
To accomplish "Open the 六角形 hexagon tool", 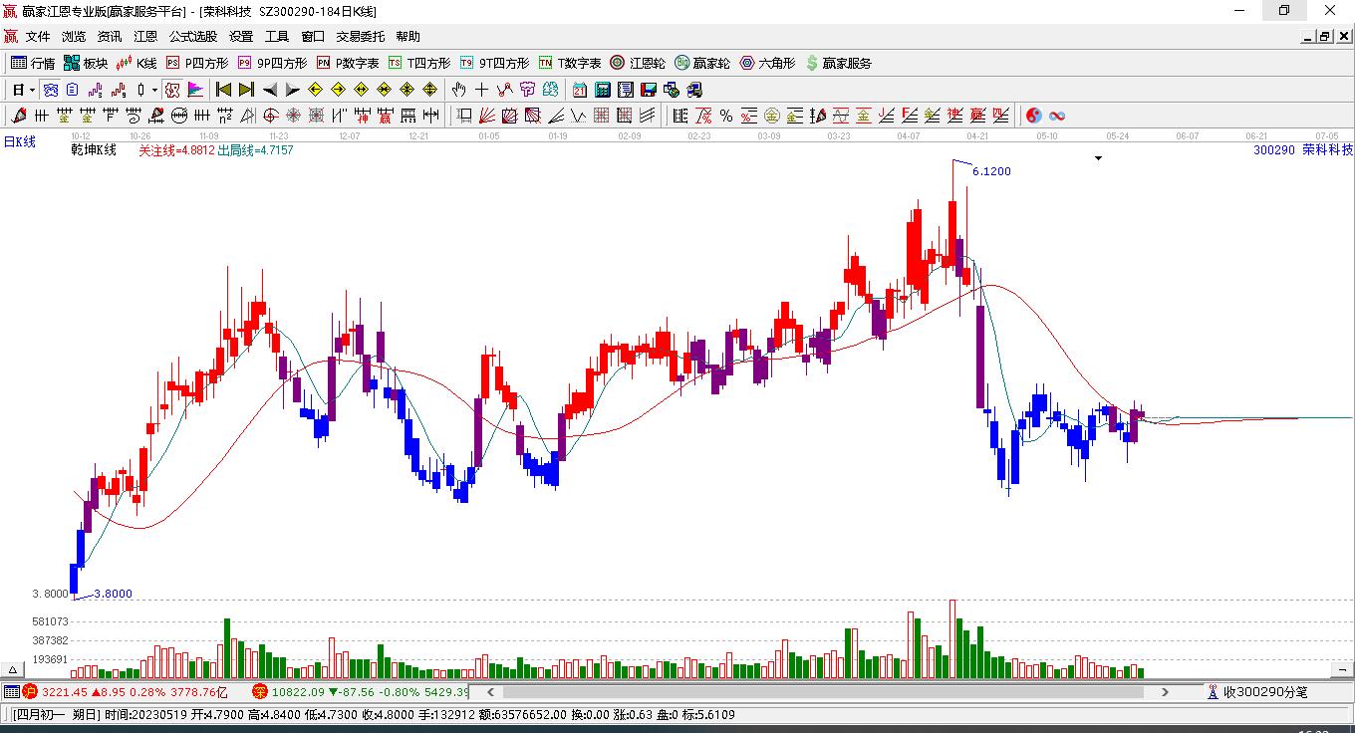I will [767, 63].
